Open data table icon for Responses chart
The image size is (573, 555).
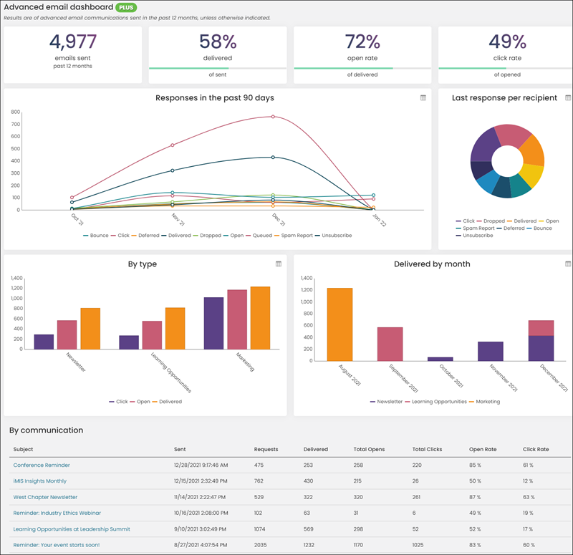point(423,98)
